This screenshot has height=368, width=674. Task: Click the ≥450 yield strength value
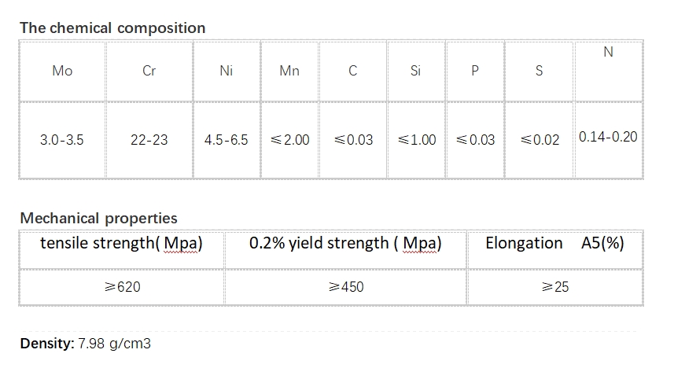(345, 287)
